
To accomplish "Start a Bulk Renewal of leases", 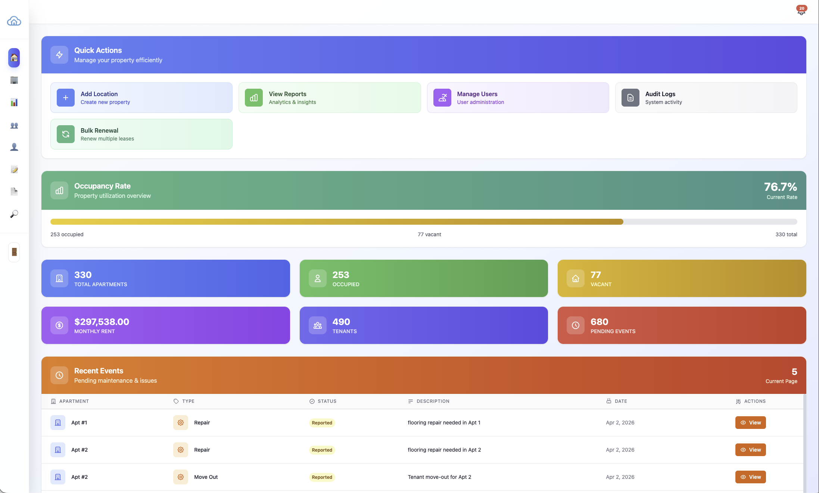I will [x=141, y=134].
